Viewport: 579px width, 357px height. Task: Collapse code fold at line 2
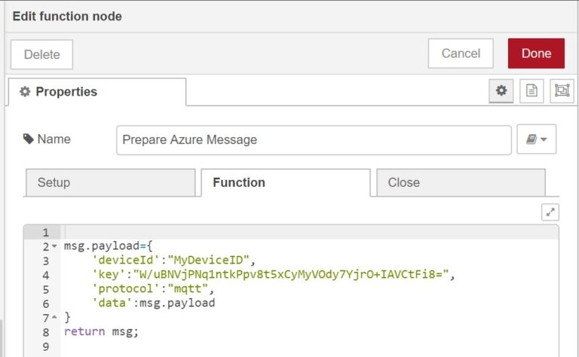pyautogui.click(x=54, y=246)
